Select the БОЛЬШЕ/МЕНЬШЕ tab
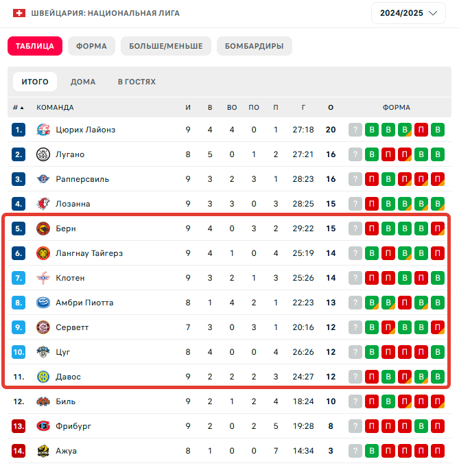Viewport: 459px width, 468px height. click(165, 46)
